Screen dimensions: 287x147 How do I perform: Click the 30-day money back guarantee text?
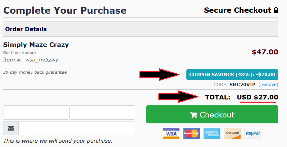tap(35, 72)
